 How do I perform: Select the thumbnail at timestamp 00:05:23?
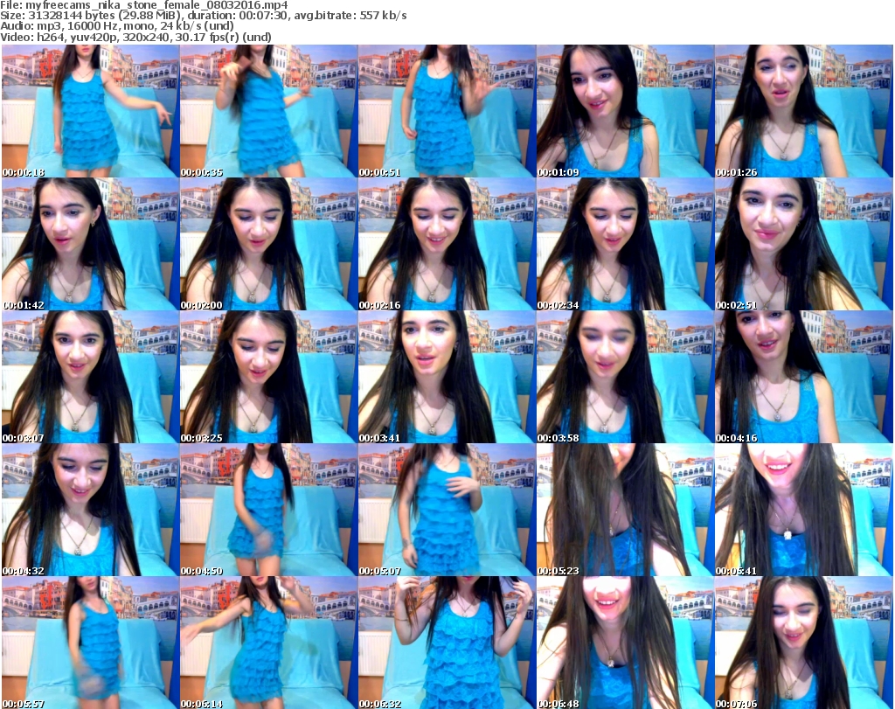[626, 510]
